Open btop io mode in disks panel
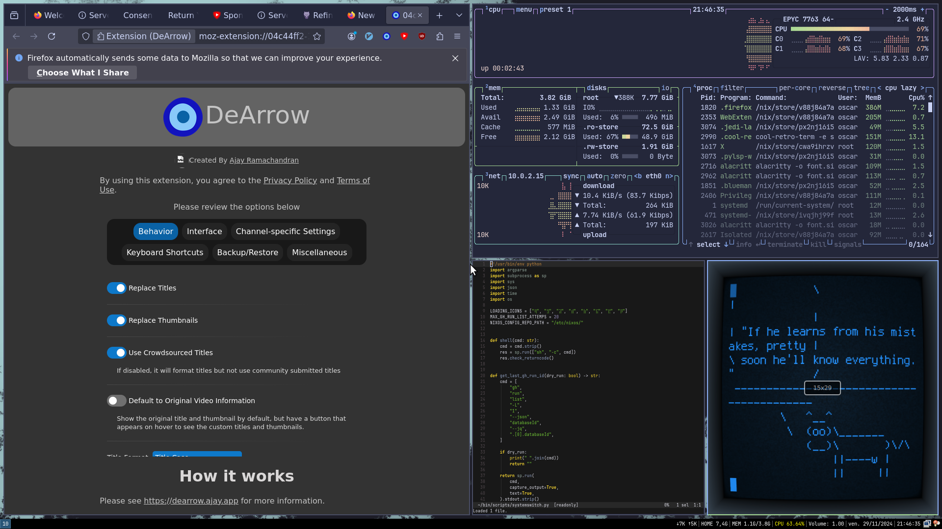The width and height of the screenshot is (942, 529). (x=665, y=88)
